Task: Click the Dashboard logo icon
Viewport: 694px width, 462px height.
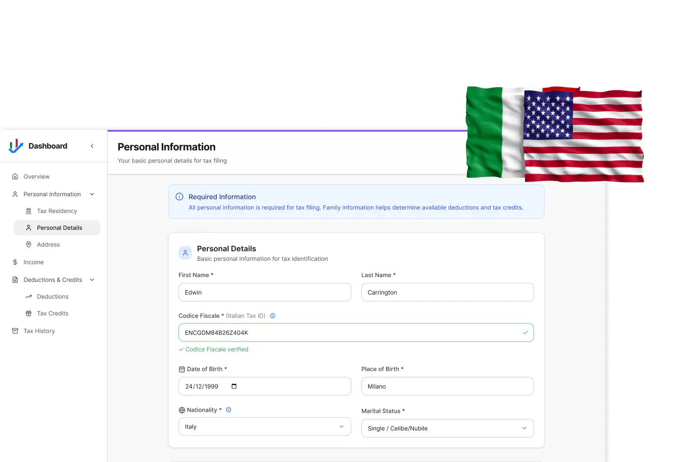Action: (16, 146)
